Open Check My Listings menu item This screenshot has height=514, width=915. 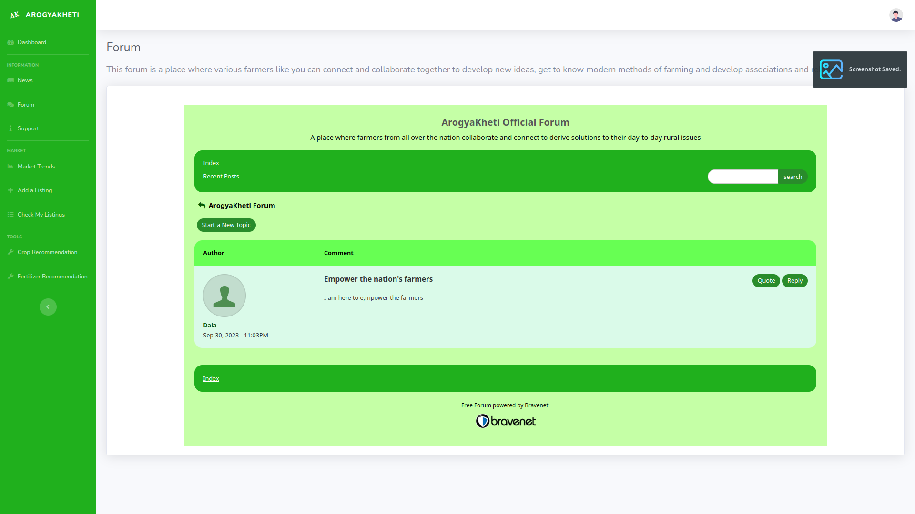click(x=41, y=215)
